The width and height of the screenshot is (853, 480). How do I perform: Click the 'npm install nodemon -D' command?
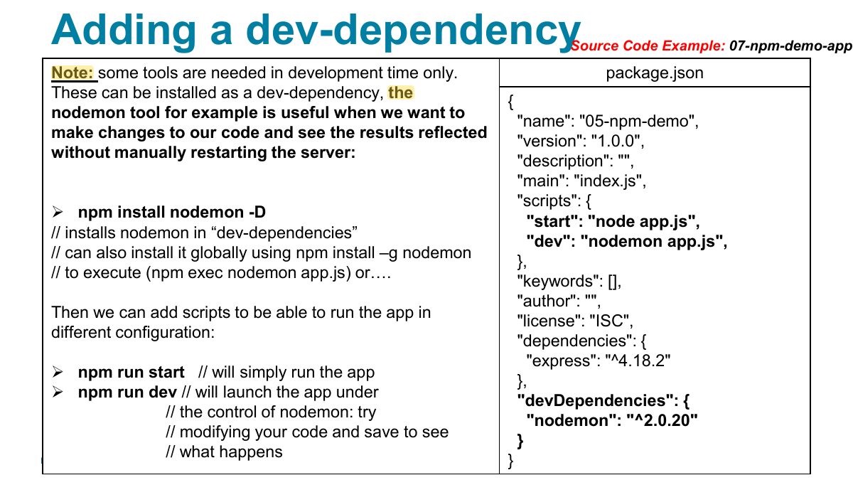click(172, 212)
